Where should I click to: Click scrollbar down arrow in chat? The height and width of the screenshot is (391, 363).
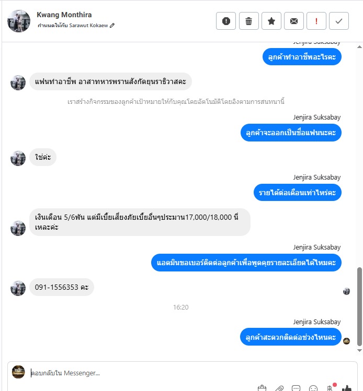359,350
